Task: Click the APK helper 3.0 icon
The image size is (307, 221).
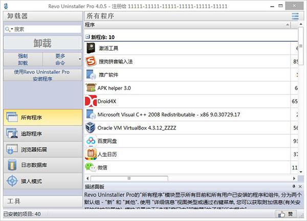Action: tap(91, 88)
